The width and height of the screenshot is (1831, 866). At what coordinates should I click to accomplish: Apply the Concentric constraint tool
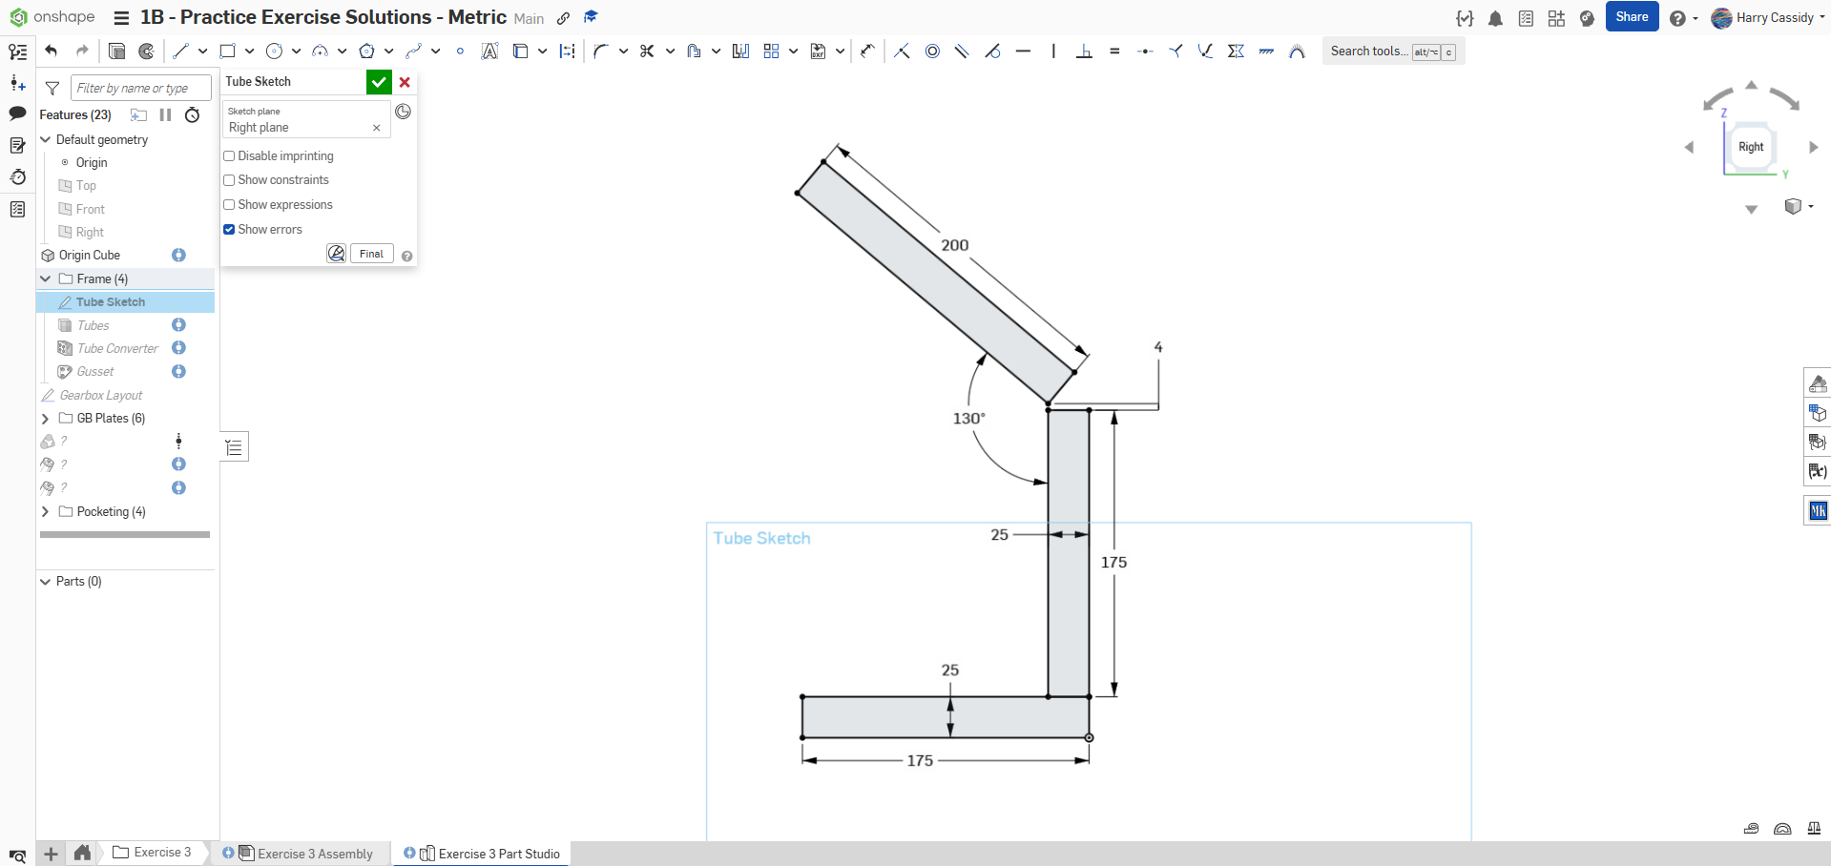pos(932,52)
